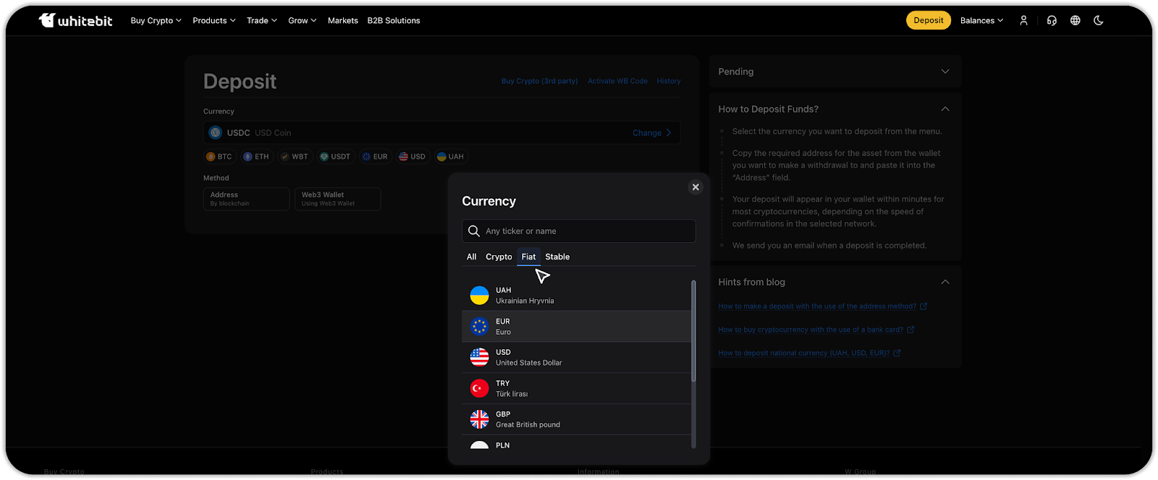Close the Currency dialog

696,187
